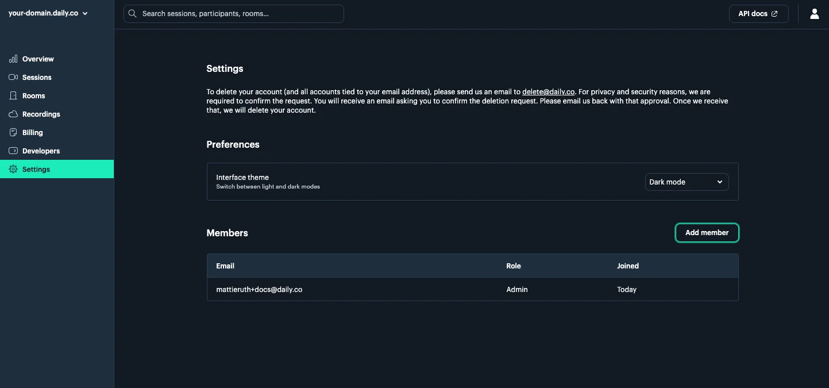Image resolution: width=829 pixels, height=388 pixels.
Task: Click the Billing receipt icon
Action: pyautogui.click(x=13, y=132)
